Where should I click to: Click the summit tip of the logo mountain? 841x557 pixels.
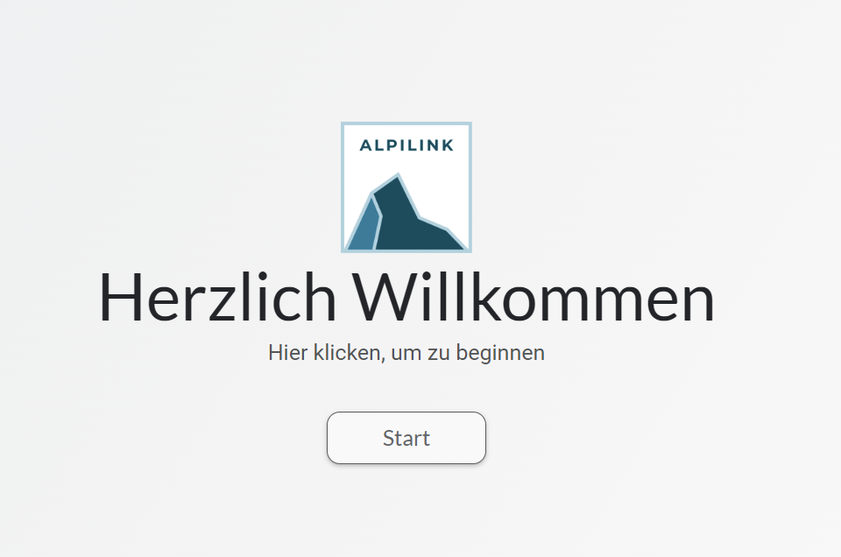click(398, 177)
